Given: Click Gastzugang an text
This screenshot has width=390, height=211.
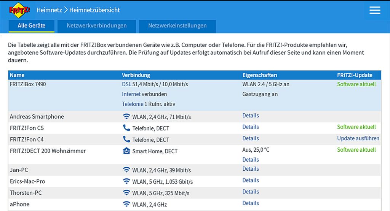Looking at the screenshot, I should (260, 94).
